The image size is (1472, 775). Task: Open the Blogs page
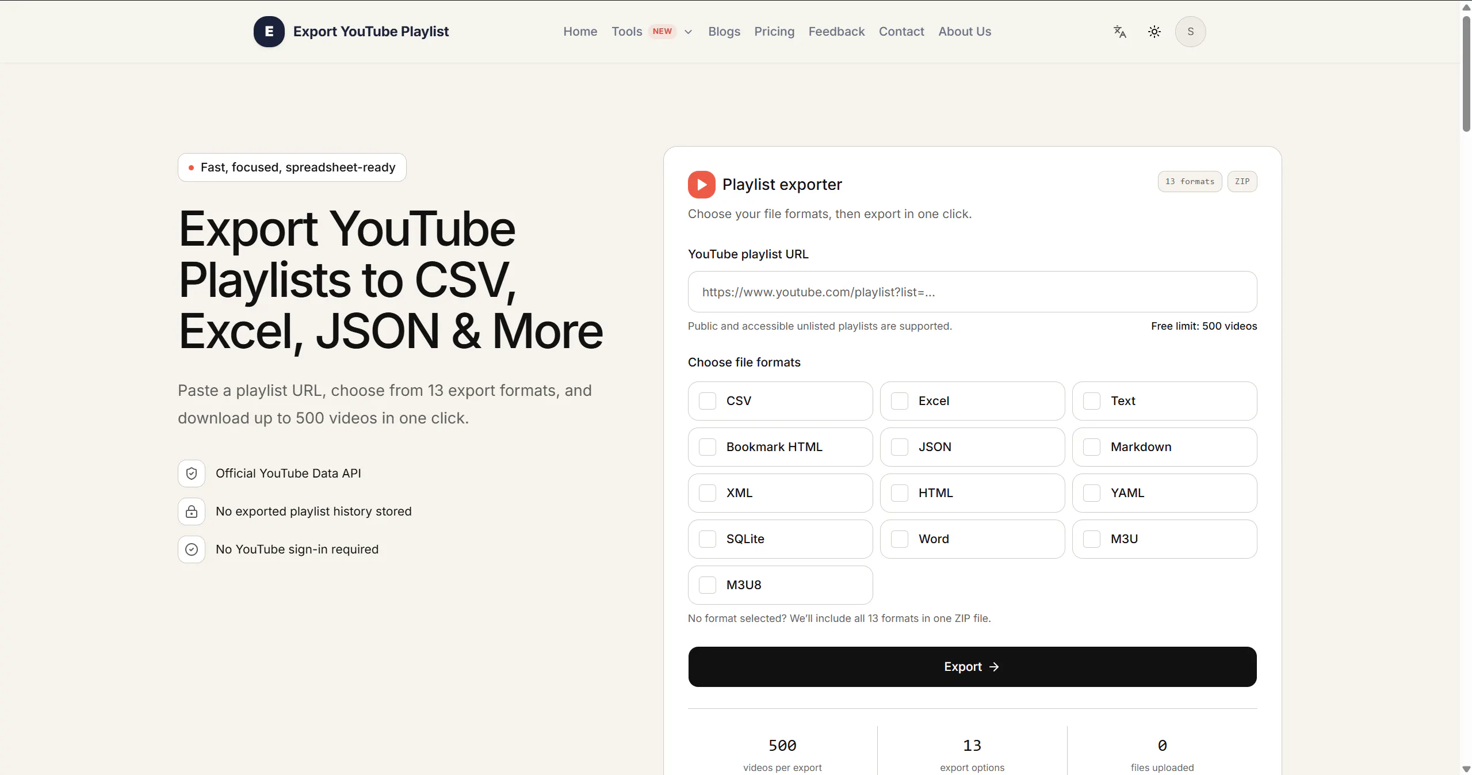coord(724,32)
